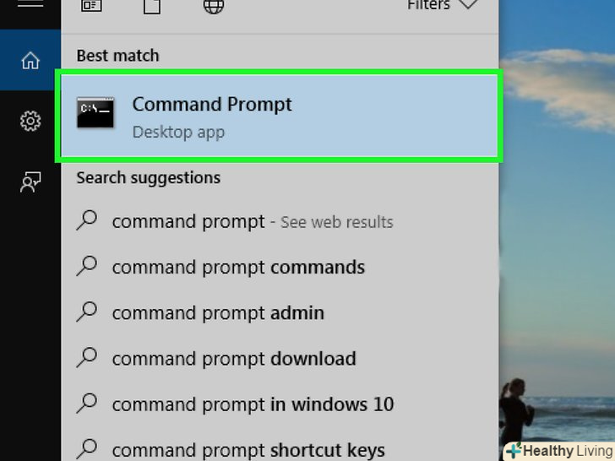
Task: Open the Feedback person icon in sidebar
Action: point(30,182)
